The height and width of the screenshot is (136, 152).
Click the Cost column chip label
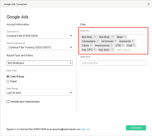pyautogui.click(x=129, y=45)
